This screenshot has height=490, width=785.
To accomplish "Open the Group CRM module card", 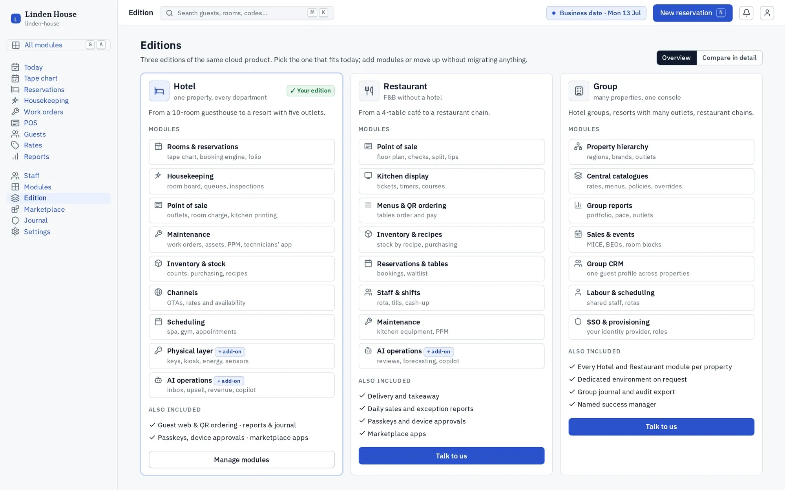I will (x=661, y=269).
